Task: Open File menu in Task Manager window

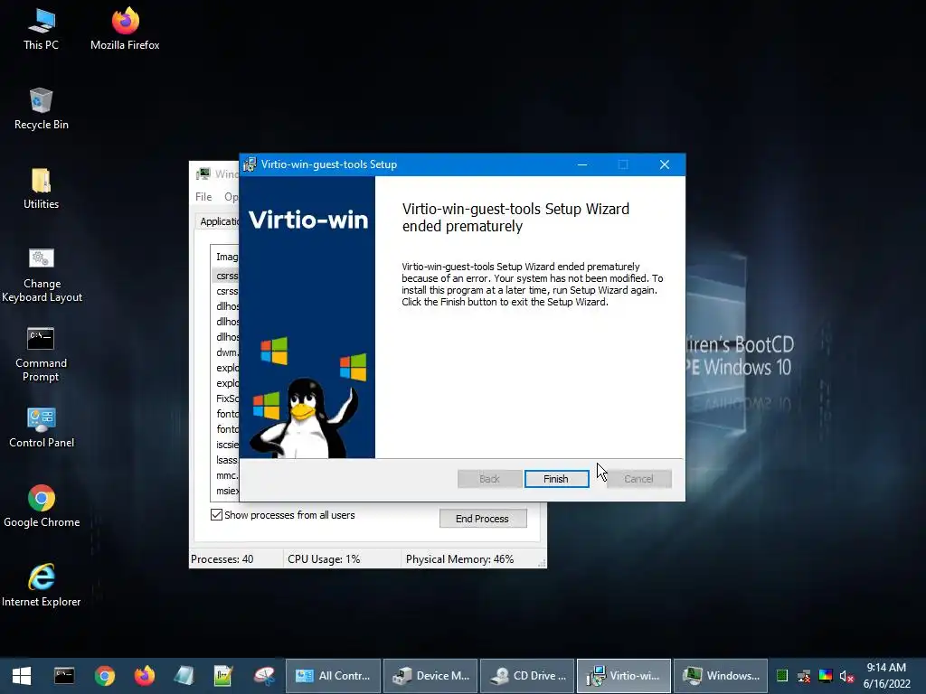Action: pos(203,196)
